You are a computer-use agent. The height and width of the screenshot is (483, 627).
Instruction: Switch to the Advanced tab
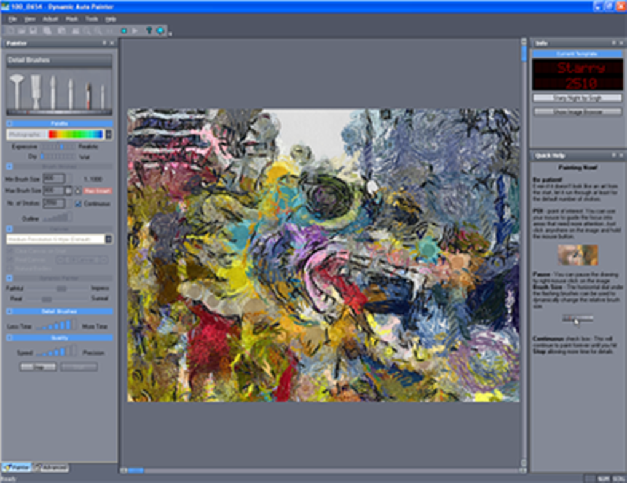pyautogui.click(x=50, y=468)
